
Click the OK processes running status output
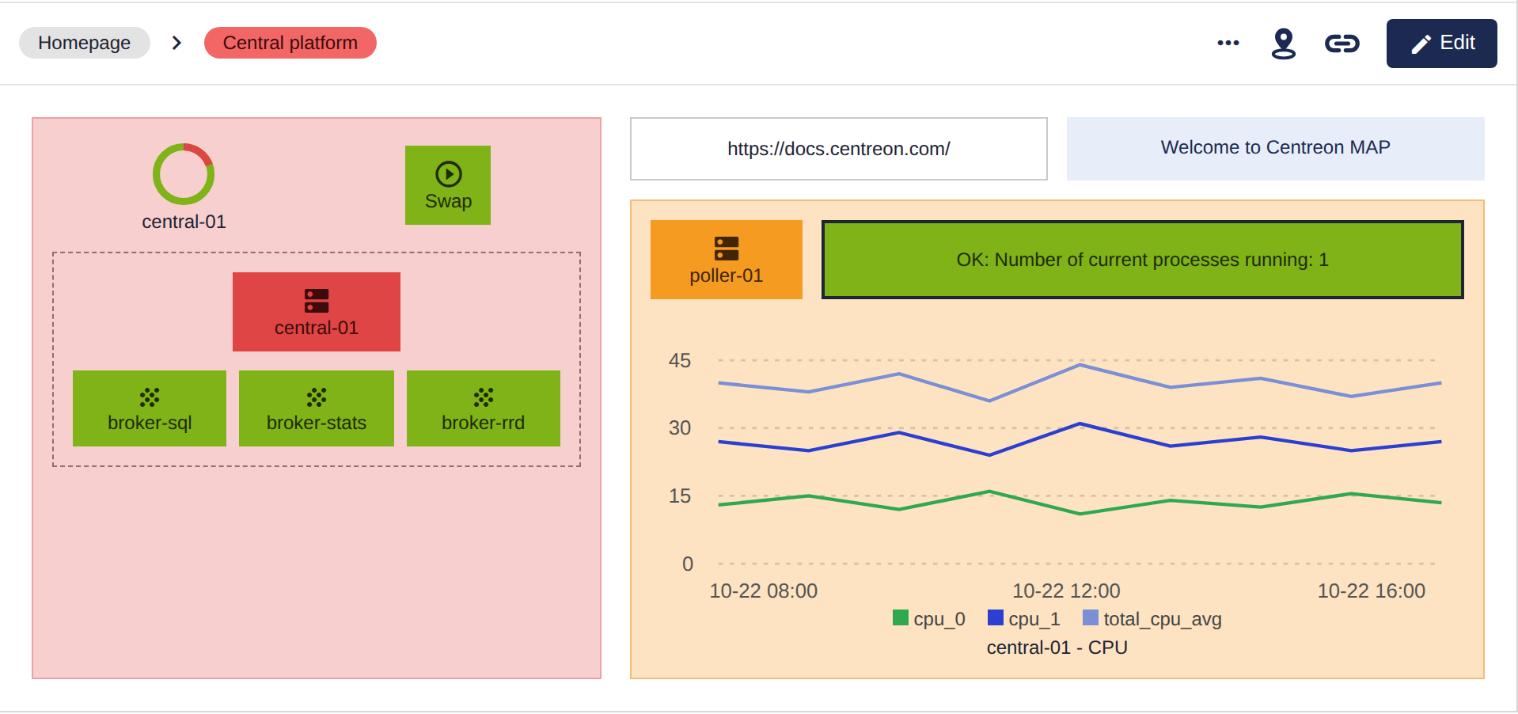coord(1143,260)
